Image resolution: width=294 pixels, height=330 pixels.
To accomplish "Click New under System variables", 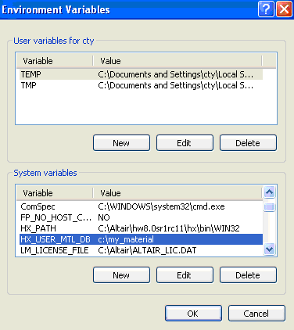I will pos(121,275).
